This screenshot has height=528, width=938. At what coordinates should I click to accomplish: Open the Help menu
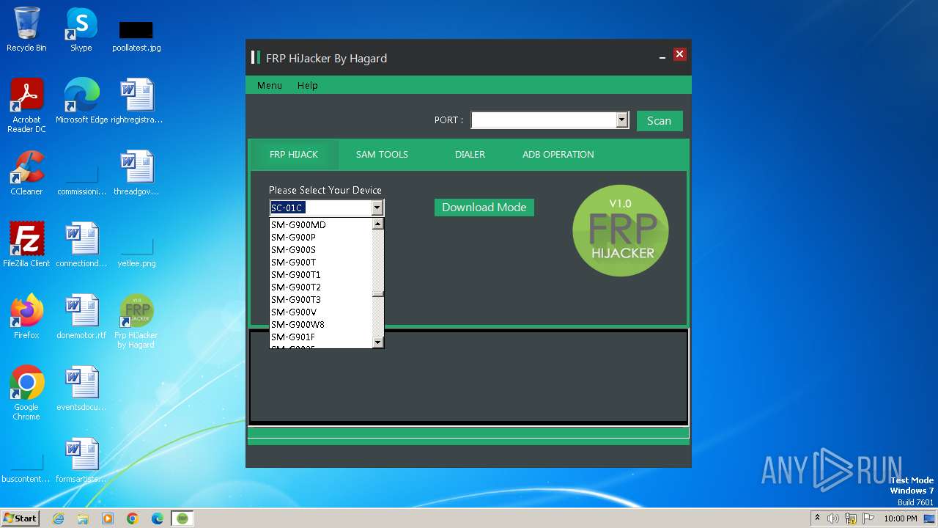308,85
